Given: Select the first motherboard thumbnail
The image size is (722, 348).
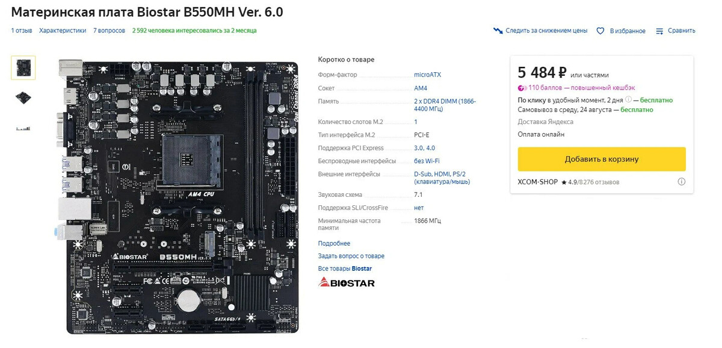Looking at the screenshot, I should 23,67.
